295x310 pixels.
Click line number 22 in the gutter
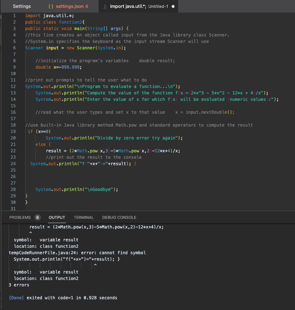point(13,151)
